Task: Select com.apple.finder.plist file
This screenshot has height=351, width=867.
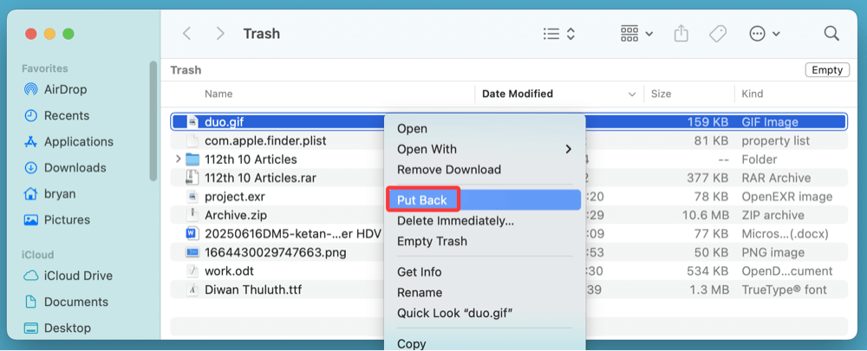Action: coord(265,140)
